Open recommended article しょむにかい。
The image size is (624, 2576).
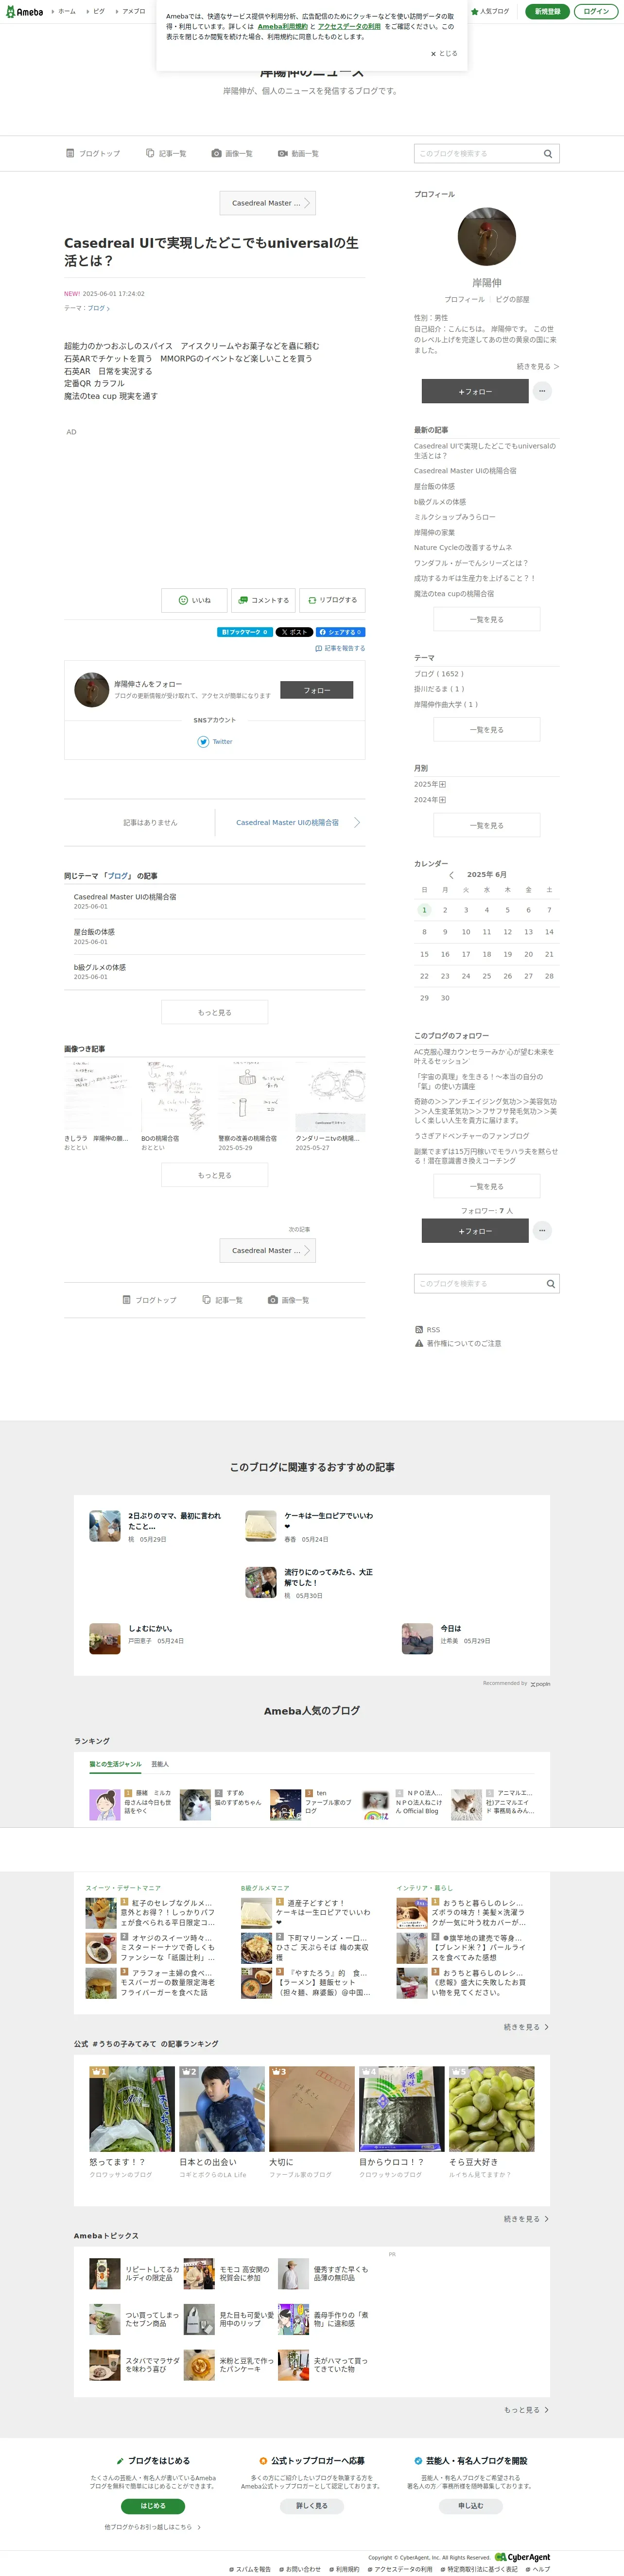click(x=150, y=1629)
